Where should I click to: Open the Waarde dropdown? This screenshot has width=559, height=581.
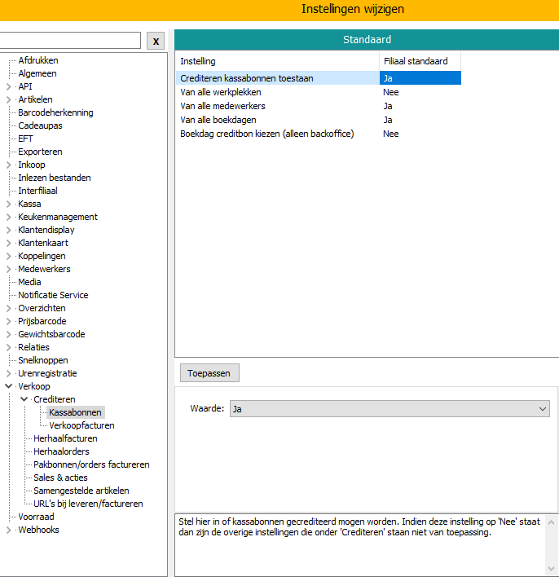pyautogui.click(x=390, y=409)
